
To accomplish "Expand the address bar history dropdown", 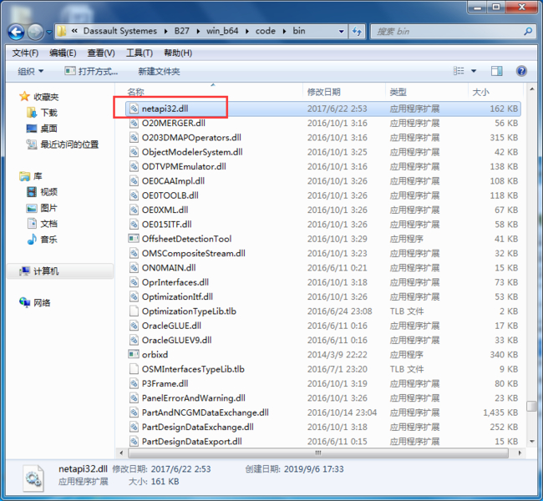I will (341, 32).
